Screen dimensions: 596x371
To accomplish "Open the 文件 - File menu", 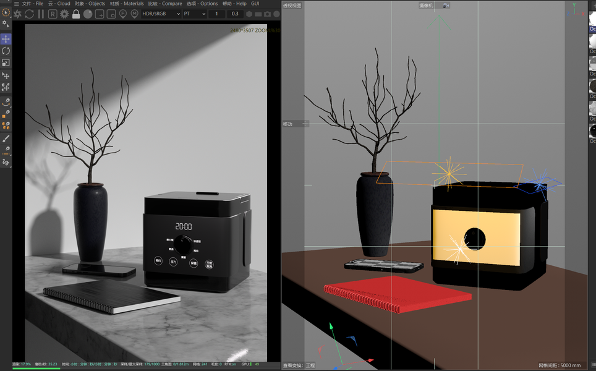I will coord(33,4).
